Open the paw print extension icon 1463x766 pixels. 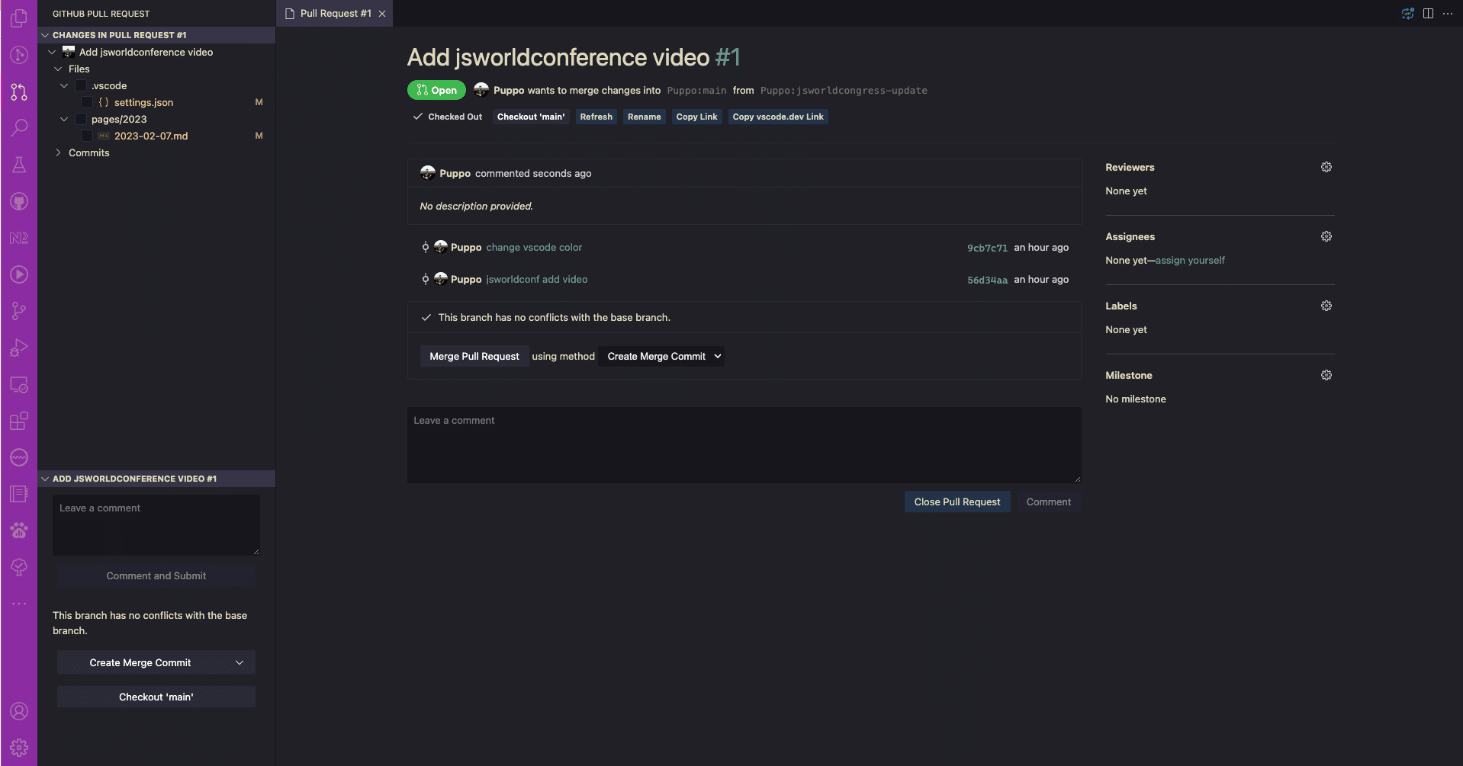pos(19,530)
